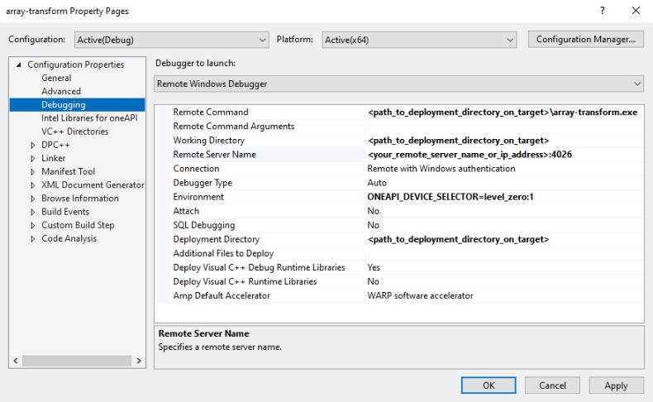
Task: Click the tree panel horizontal scrollbar
Action: tap(77, 361)
